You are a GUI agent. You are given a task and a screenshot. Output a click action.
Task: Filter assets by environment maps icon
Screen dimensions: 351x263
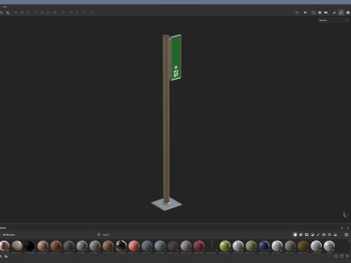[336, 235]
